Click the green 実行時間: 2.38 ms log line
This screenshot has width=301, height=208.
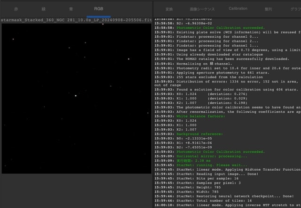pyautogui.click(x=182, y=161)
